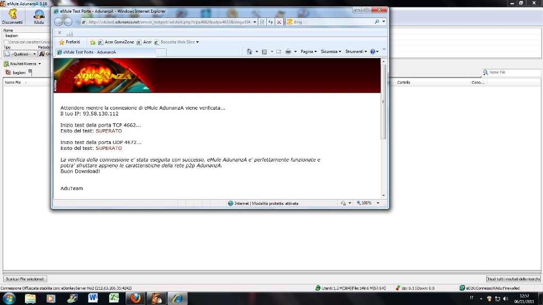This screenshot has width=543, height=305.
Task: Click 'Scarica i File selezionati' button
Action: [x=25, y=279]
